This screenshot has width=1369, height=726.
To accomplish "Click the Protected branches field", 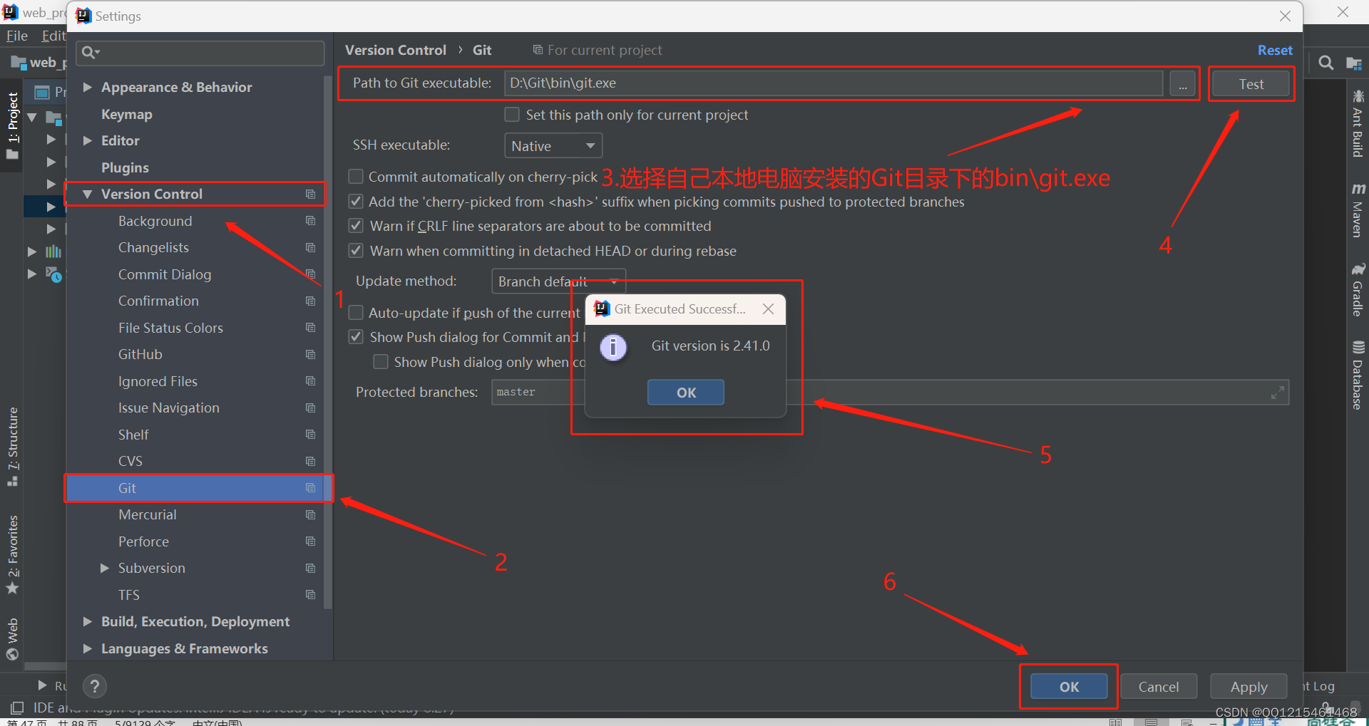I will [890, 393].
